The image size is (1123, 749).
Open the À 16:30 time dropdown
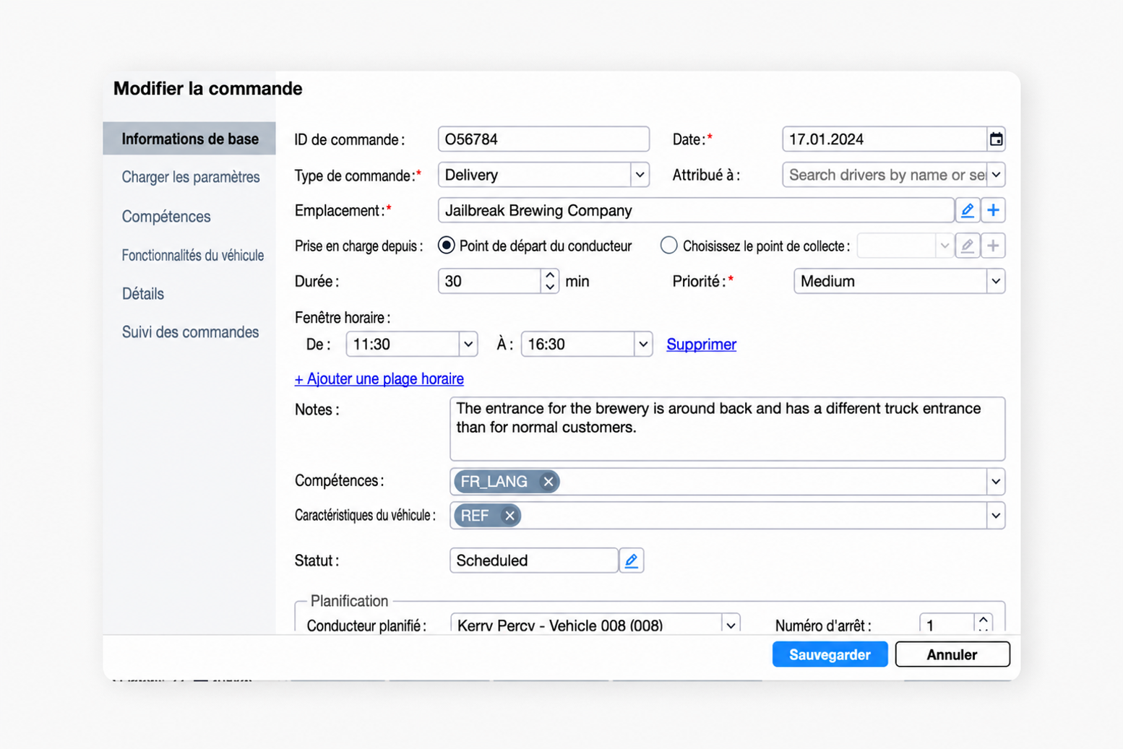click(642, 345)
